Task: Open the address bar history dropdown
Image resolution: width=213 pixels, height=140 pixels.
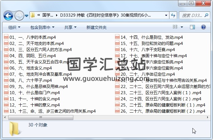Action: coord(166,15)
